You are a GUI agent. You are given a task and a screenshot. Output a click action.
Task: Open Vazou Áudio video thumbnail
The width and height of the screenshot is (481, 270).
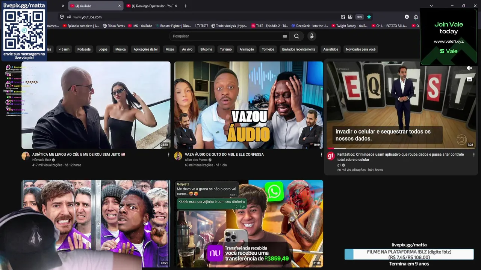click(x=248, y=105)
